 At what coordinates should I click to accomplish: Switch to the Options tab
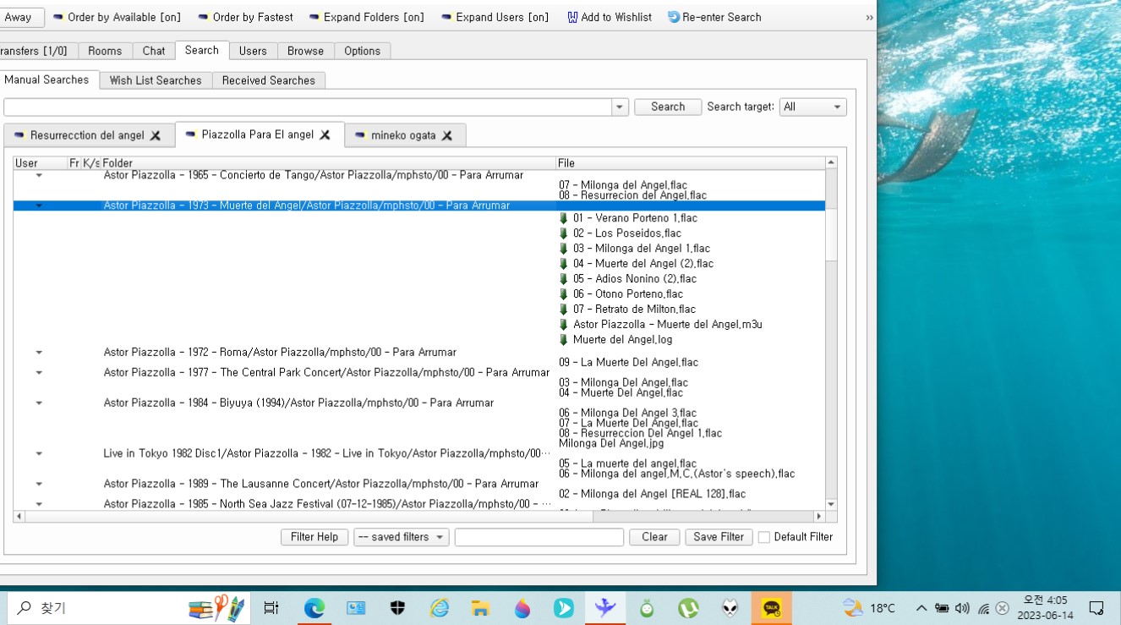coord(362,51)
